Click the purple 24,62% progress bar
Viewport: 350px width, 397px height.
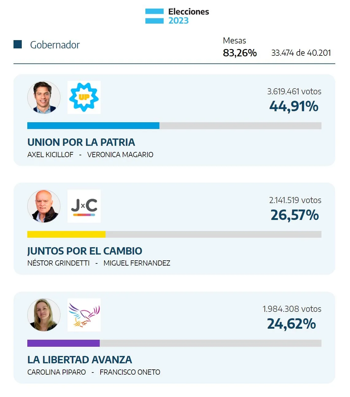(x=63, y=343)
